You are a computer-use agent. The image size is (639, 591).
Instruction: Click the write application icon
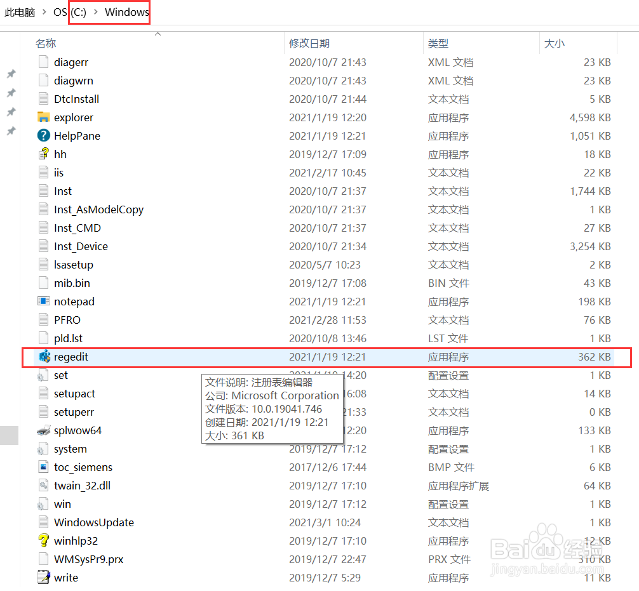pyautogui.click(x=44, y=578)
